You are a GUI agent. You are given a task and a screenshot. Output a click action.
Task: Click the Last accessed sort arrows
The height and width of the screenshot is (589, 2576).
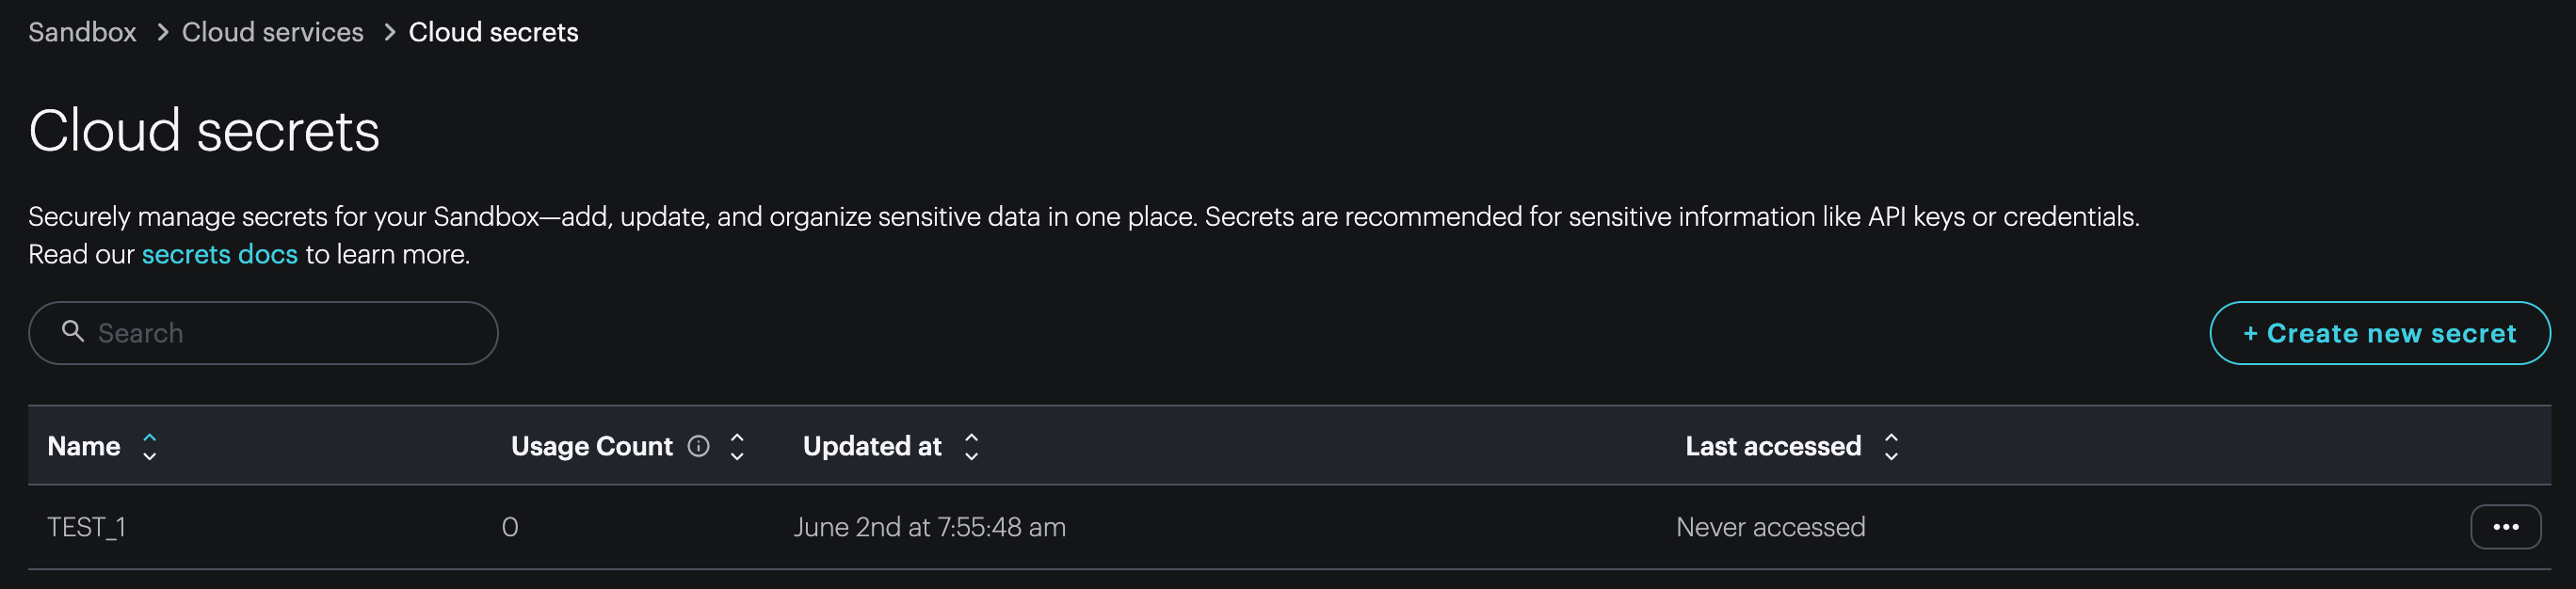1891,446
